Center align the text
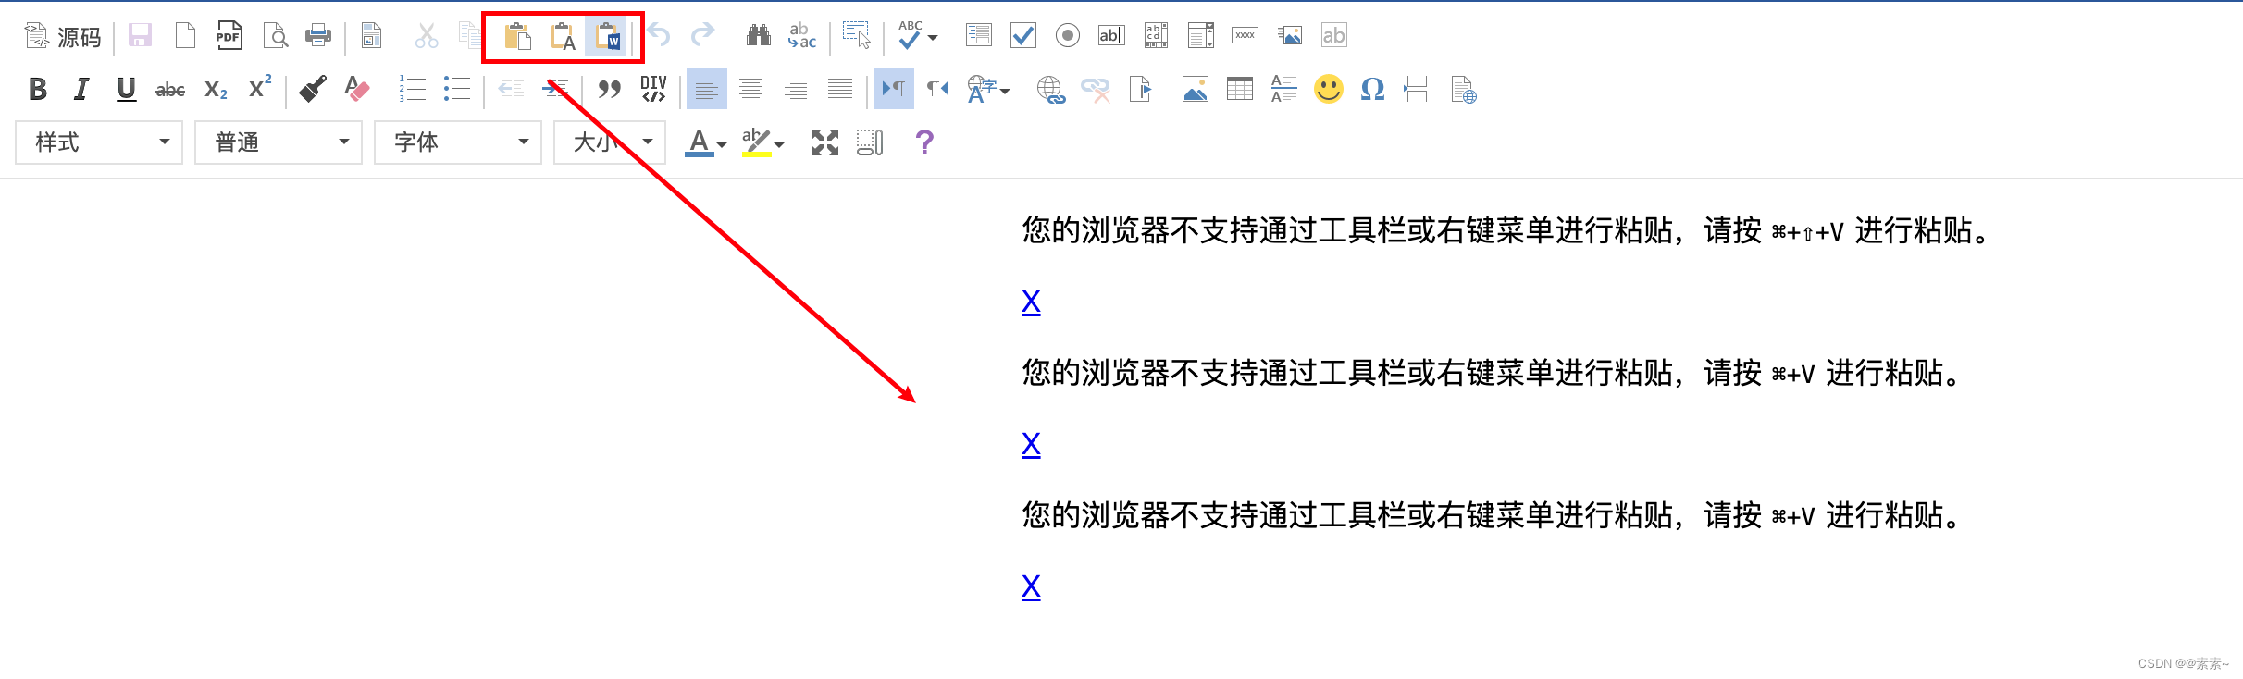The image size is (2243, 679). pyautogui.click(x=750, y=89)
